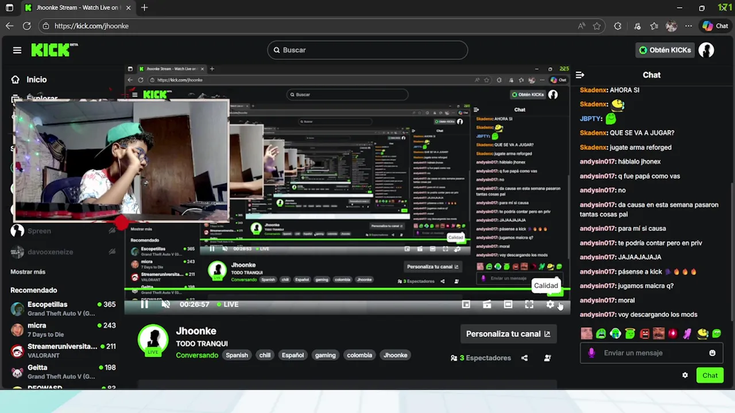This screenshot has width=735, height=413.
Task: Unmute the stream volume icon
Action: [165, 305]
